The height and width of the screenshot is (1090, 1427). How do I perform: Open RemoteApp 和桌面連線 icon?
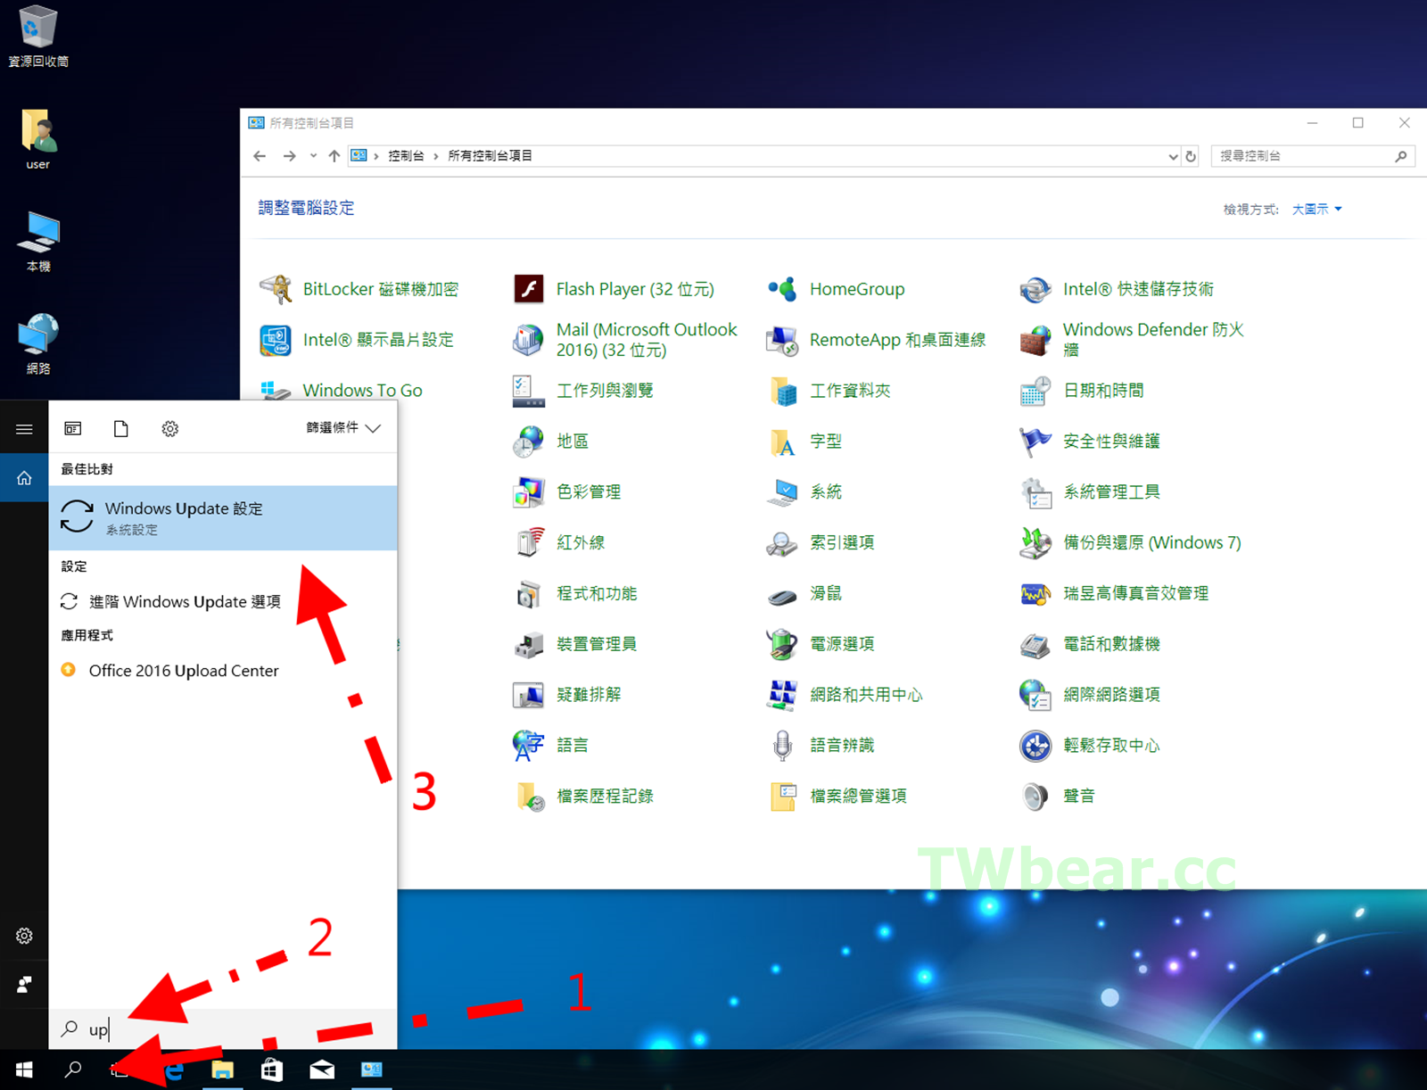(x=782, y=340)
